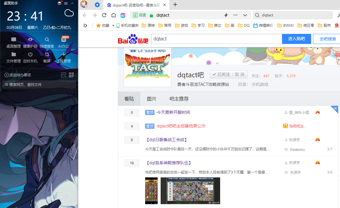Open the 哔哩哔哩 bookmark
Screen dimensions: 340x208
pyautogui.click(x=263, y=26)
